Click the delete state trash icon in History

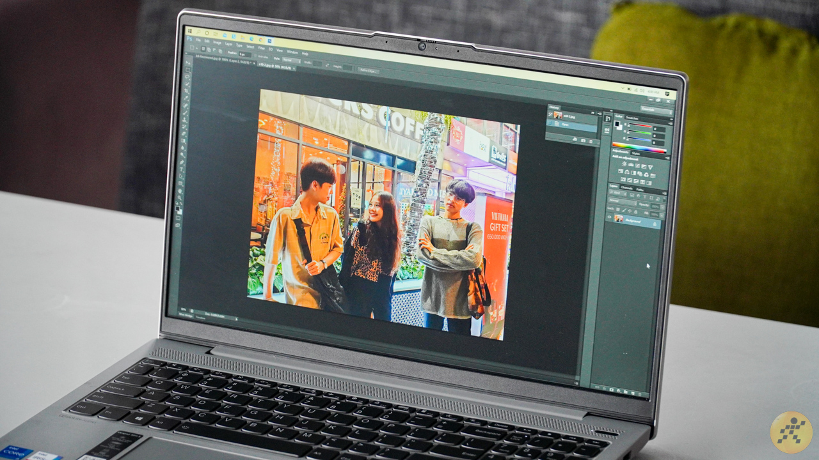pos(592,141)
